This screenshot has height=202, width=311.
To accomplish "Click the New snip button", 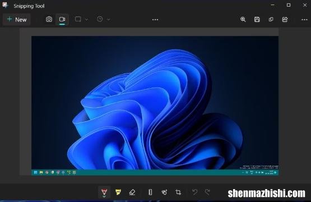I will pyautogui.click(x=17, y=20).
